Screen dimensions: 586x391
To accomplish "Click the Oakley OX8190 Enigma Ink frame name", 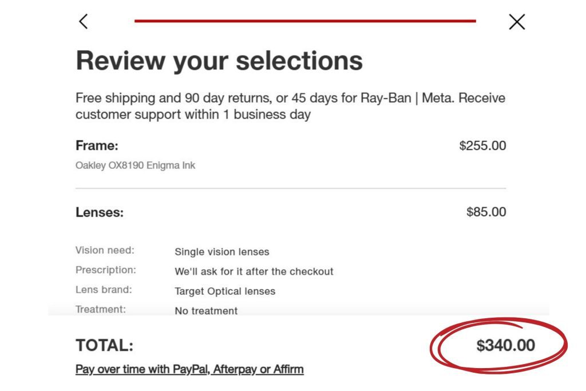I will [135, 165].
